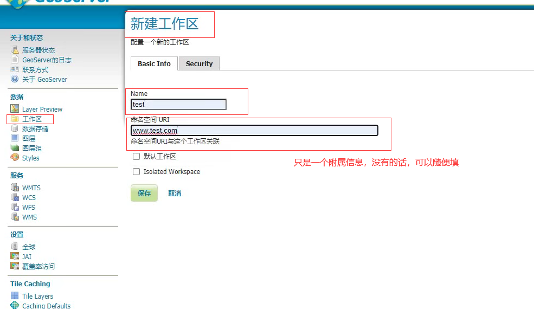Click the Layer Preview map icon
The image size is (534, 309).
point(15,108)
